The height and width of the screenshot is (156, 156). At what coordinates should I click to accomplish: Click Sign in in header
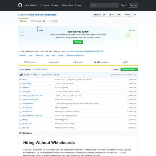tap(124, 5)
